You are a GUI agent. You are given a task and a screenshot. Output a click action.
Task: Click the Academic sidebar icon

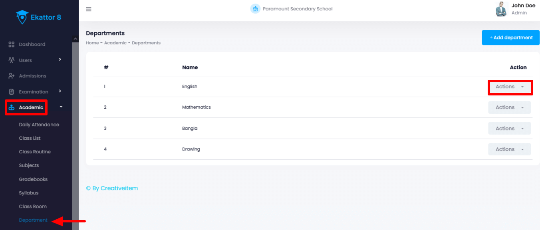pos(12,107)
